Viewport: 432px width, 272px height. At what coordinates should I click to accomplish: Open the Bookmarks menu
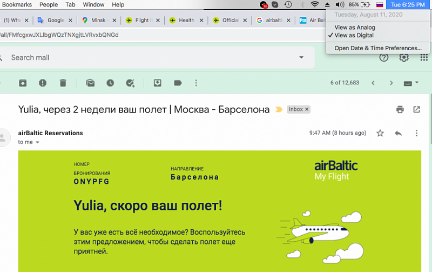pyautogui.click(x=17, y=5)
